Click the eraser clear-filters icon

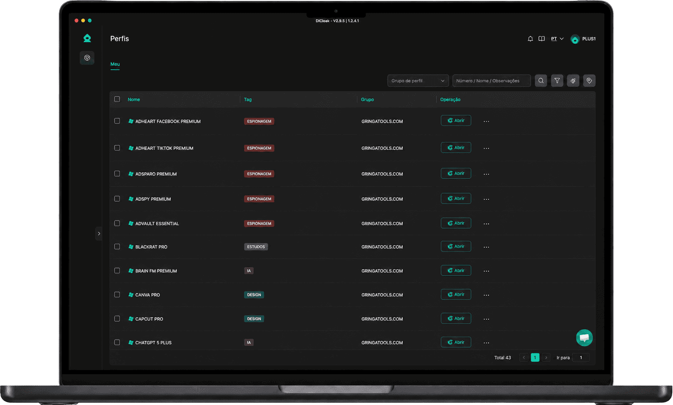click(573, 81)
